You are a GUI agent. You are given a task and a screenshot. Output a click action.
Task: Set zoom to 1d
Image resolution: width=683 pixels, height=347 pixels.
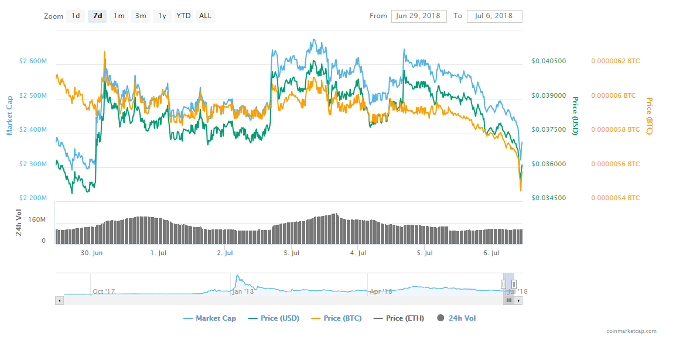(x=76, y=16)
